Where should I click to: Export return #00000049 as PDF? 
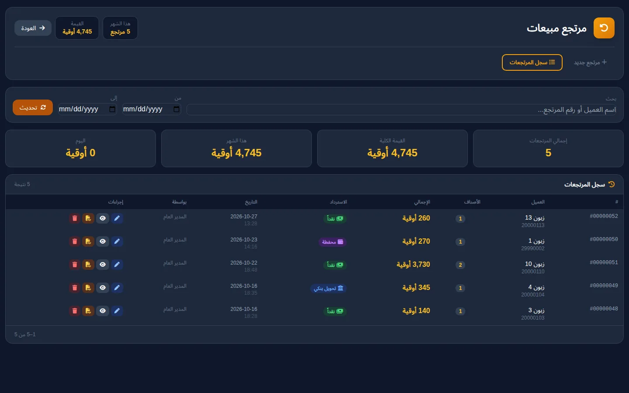(88, 288)
